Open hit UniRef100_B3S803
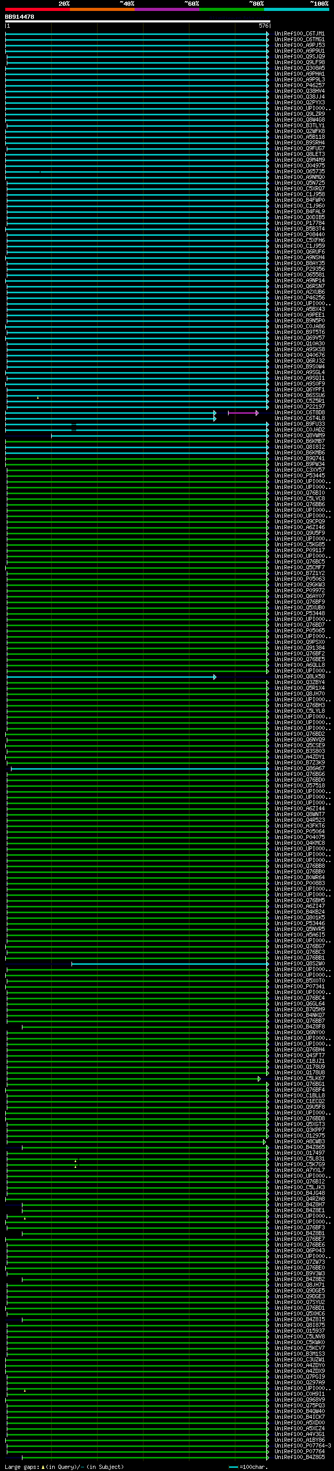Viewport: 334px width, 1471px height. coord(300,751)
